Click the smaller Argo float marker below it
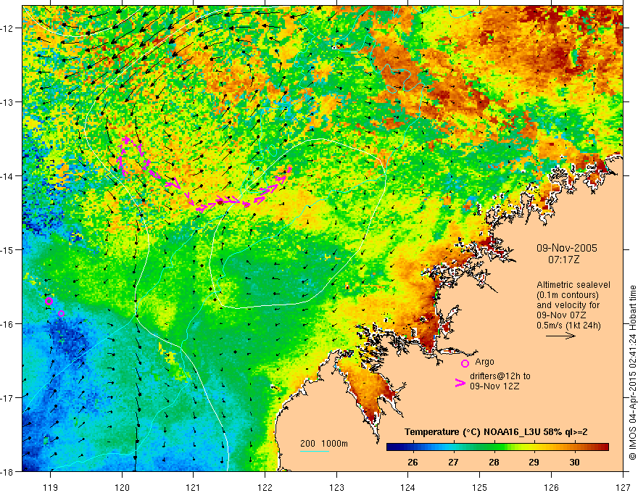The height and width of the screenshot is (493, 638). pos(61,314)
